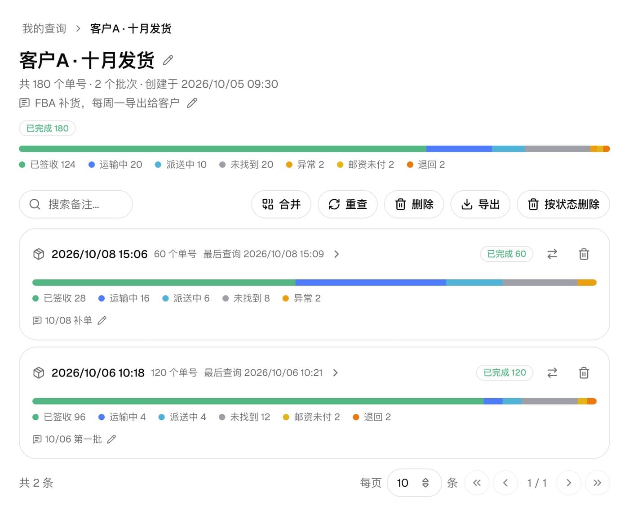Click the 已签收 124 legend item
Viewport: 629px width, 516px height.
pyautogui.click(x=48, y=165)
